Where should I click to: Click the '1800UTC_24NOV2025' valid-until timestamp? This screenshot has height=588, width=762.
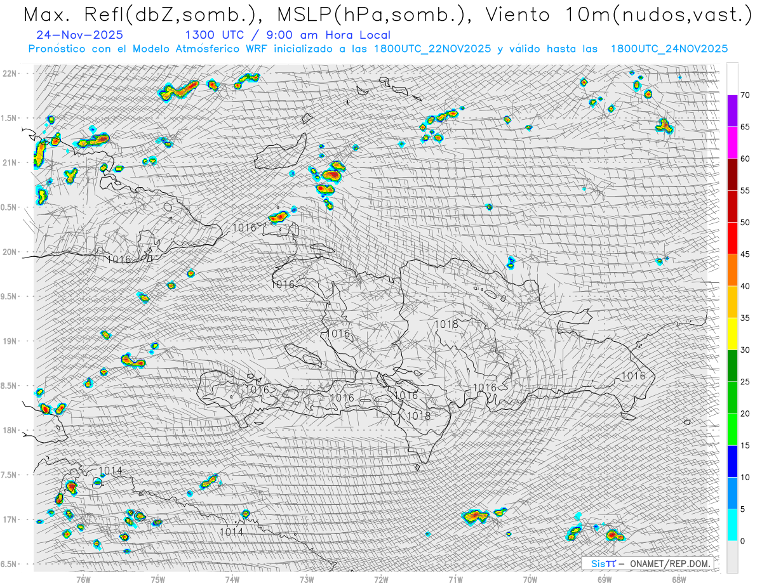tap(669, 49)
